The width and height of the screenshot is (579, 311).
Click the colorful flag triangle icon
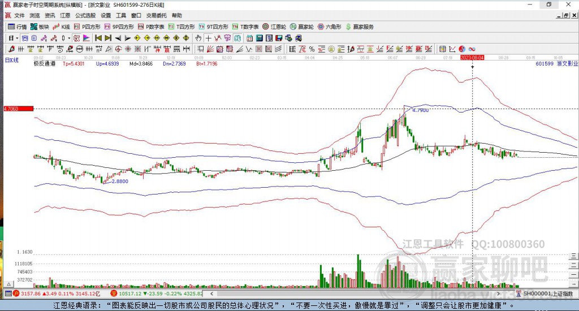87,38
